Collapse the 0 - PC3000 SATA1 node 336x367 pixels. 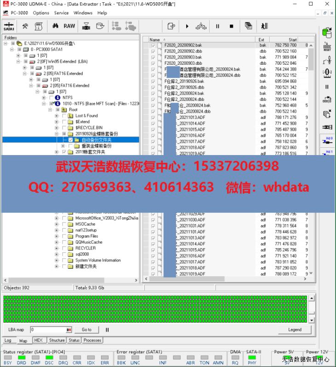[11, 50]
